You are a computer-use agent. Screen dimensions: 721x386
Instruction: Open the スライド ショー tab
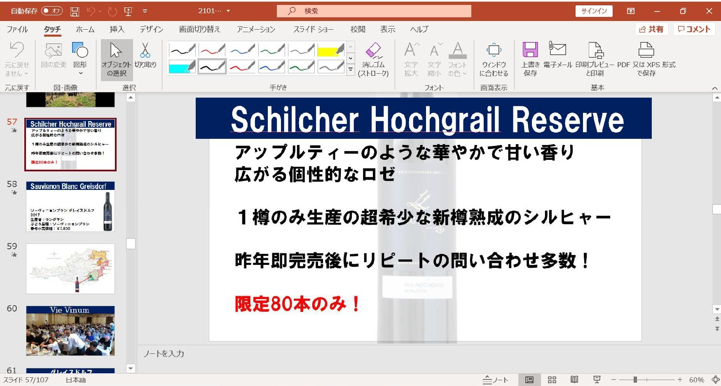[313, 29]
